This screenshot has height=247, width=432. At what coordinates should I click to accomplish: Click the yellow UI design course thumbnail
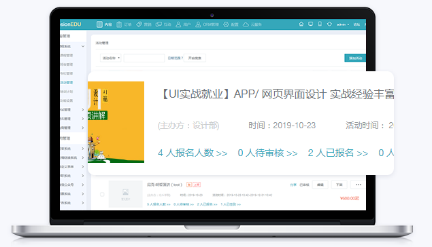(116, 122)
